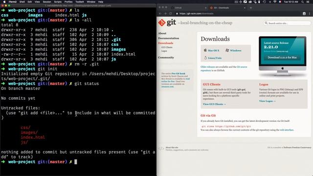Open the Downloads sidebar link
This screenshot has width=313, height=176.
(165, 43)
